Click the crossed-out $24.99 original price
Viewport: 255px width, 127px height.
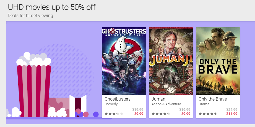pyautogui.click(x=232, y=109)
